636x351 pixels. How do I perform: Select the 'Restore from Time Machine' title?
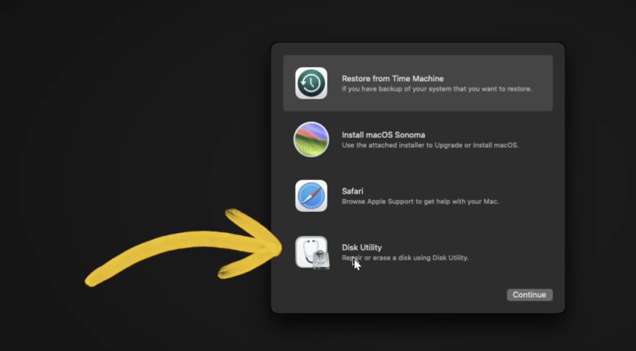pyautogui.click(x=393, y=79)
